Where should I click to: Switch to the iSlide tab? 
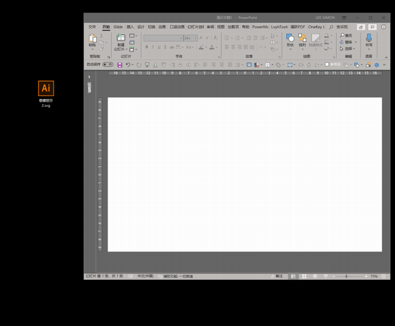[118, 27]
